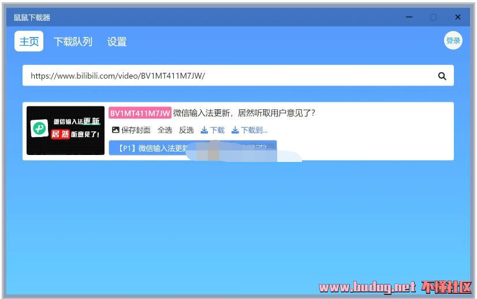Click 全选 to select all parts

click(x=165, y=130)
